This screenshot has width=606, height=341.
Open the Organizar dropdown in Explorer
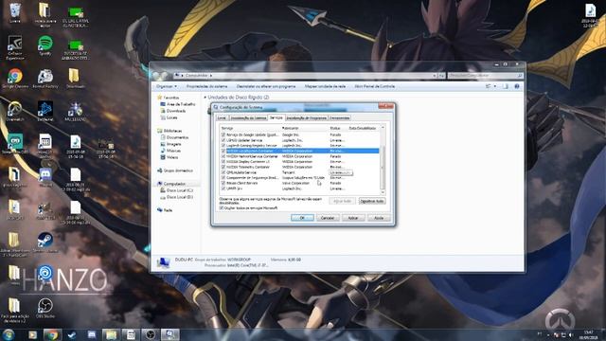[x=167, y=86]
